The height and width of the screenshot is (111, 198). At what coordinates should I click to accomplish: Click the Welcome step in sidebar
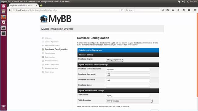(x=48, y=38)
